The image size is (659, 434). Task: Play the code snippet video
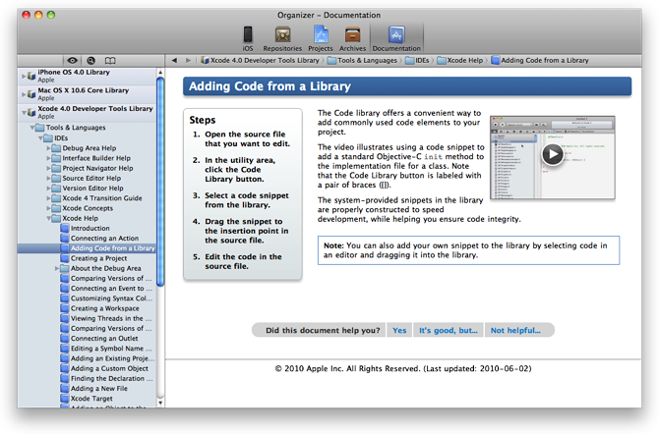tap(552, 154)
